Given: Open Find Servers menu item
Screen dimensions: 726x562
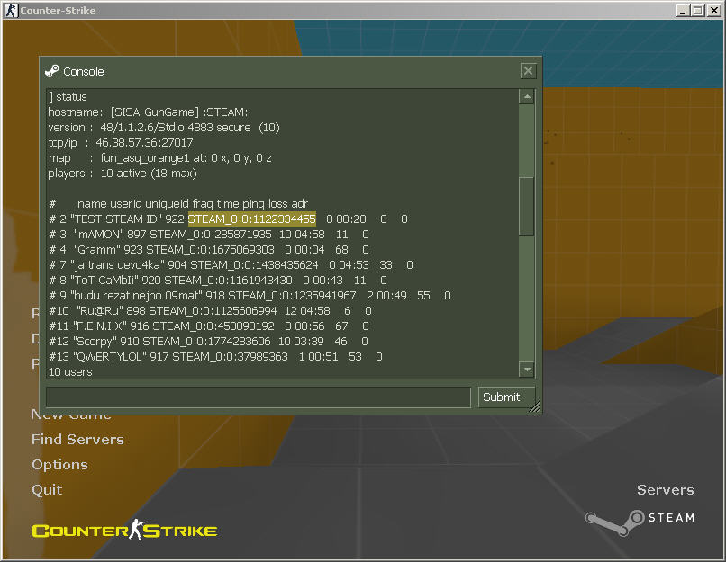Looking at the screenshot, I should 77,439.
